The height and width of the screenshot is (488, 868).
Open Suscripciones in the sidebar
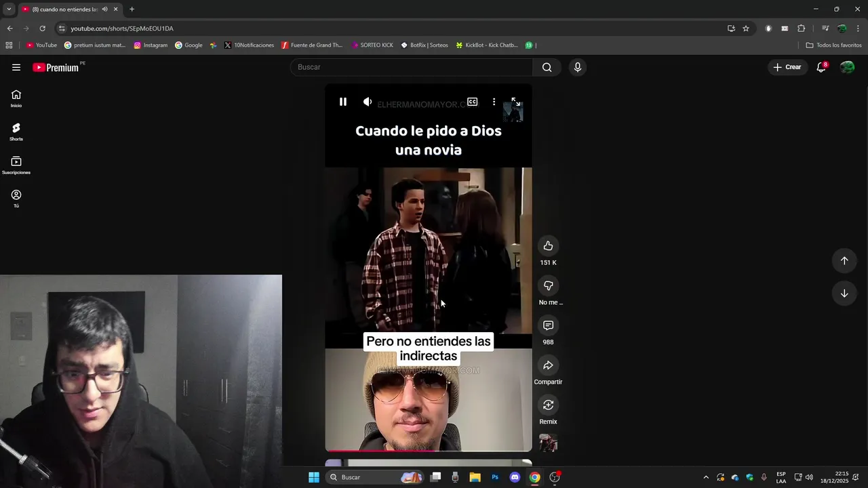(x=16, y=166)
